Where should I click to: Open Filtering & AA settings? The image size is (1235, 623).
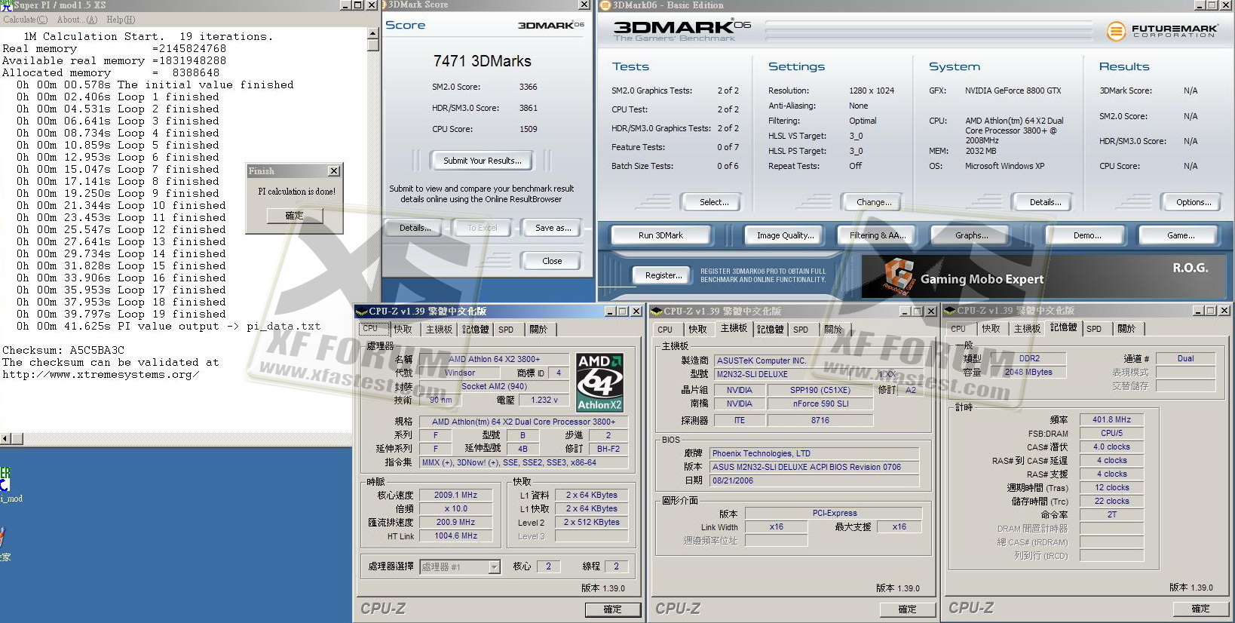[x=878, y=235]
